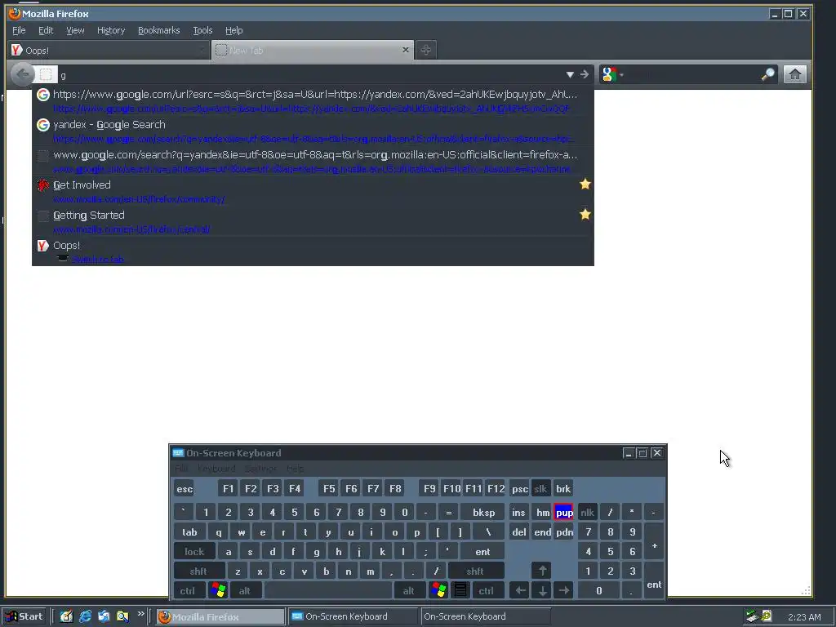This screenshot has height=627, width=836.
Task: Open a new tab with the plus button
Action: [x=425, y=50]
